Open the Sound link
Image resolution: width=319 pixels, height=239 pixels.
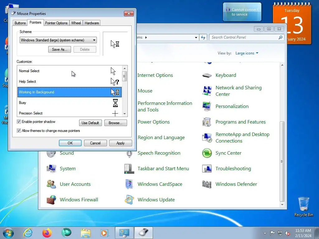[67, 153]
